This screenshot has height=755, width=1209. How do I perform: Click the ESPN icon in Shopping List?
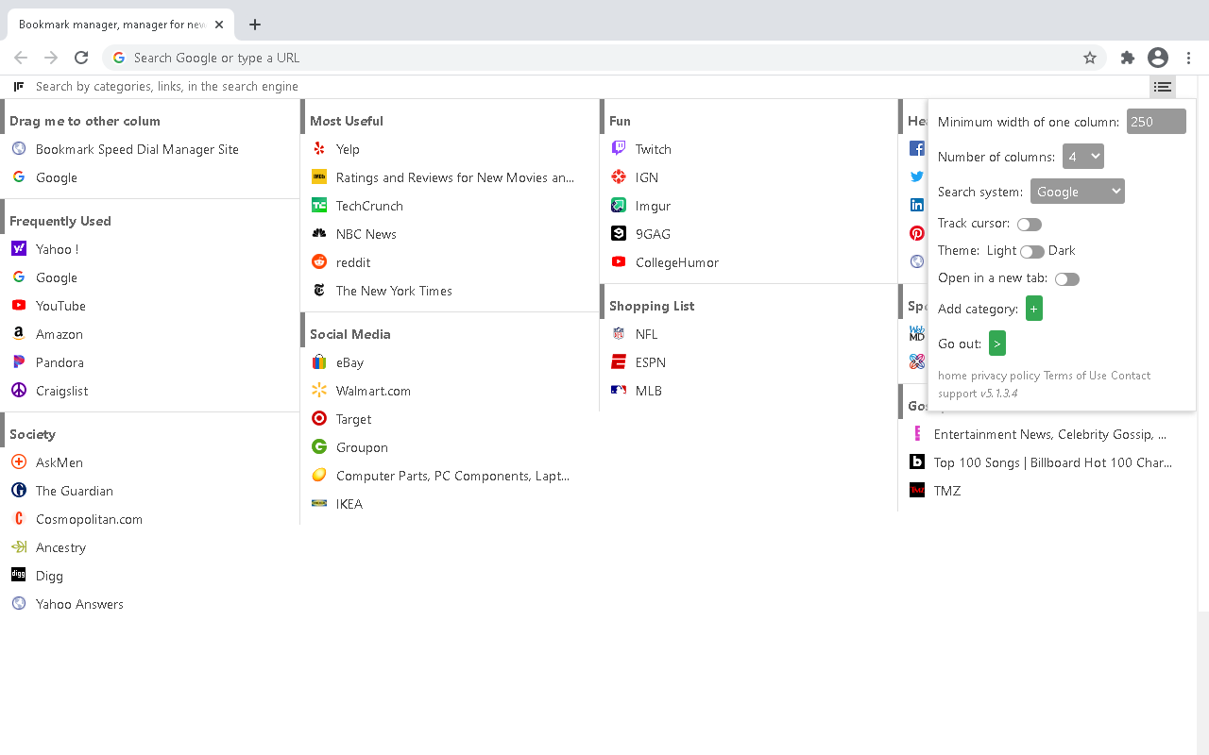(619, 362)
